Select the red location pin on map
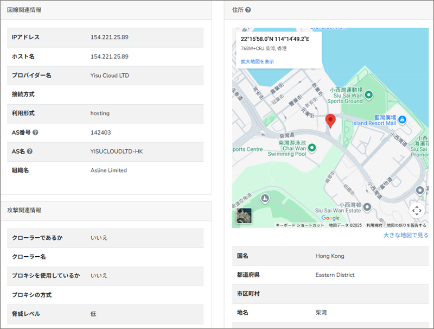This screenshot has height=329, width=434. tap(330, 121)
